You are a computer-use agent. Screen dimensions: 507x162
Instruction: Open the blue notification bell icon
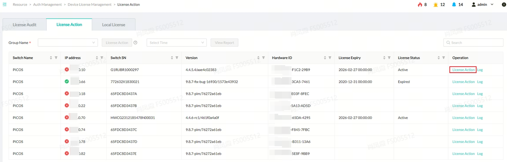(x=454, y=5)
